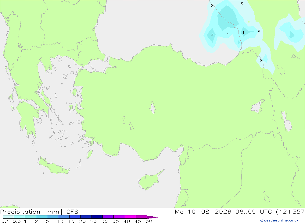
Task: Select the legend label '25'
Action: click(93, 221)
